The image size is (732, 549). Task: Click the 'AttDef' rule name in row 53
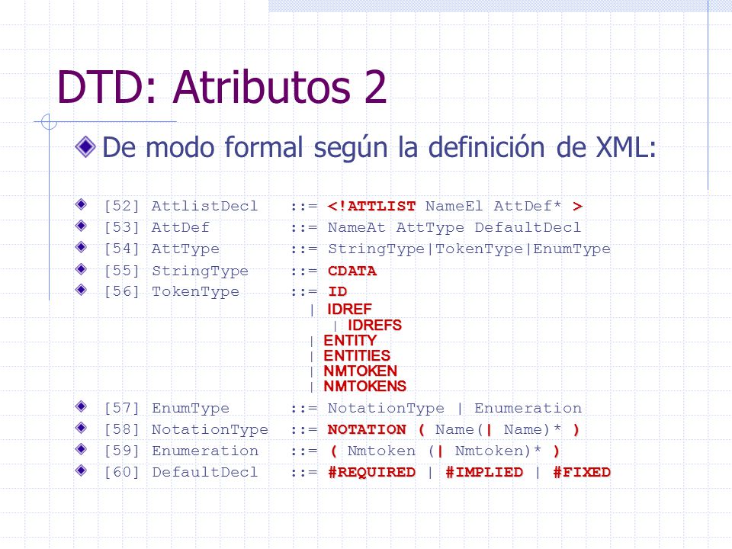180,227
